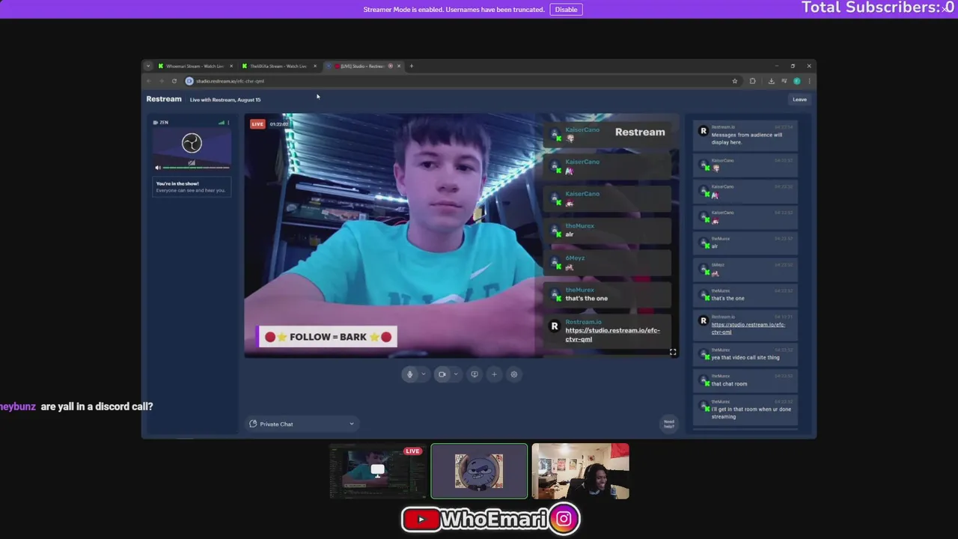Click the Restream logo in the header
The image size is (958, 539).
164,99
